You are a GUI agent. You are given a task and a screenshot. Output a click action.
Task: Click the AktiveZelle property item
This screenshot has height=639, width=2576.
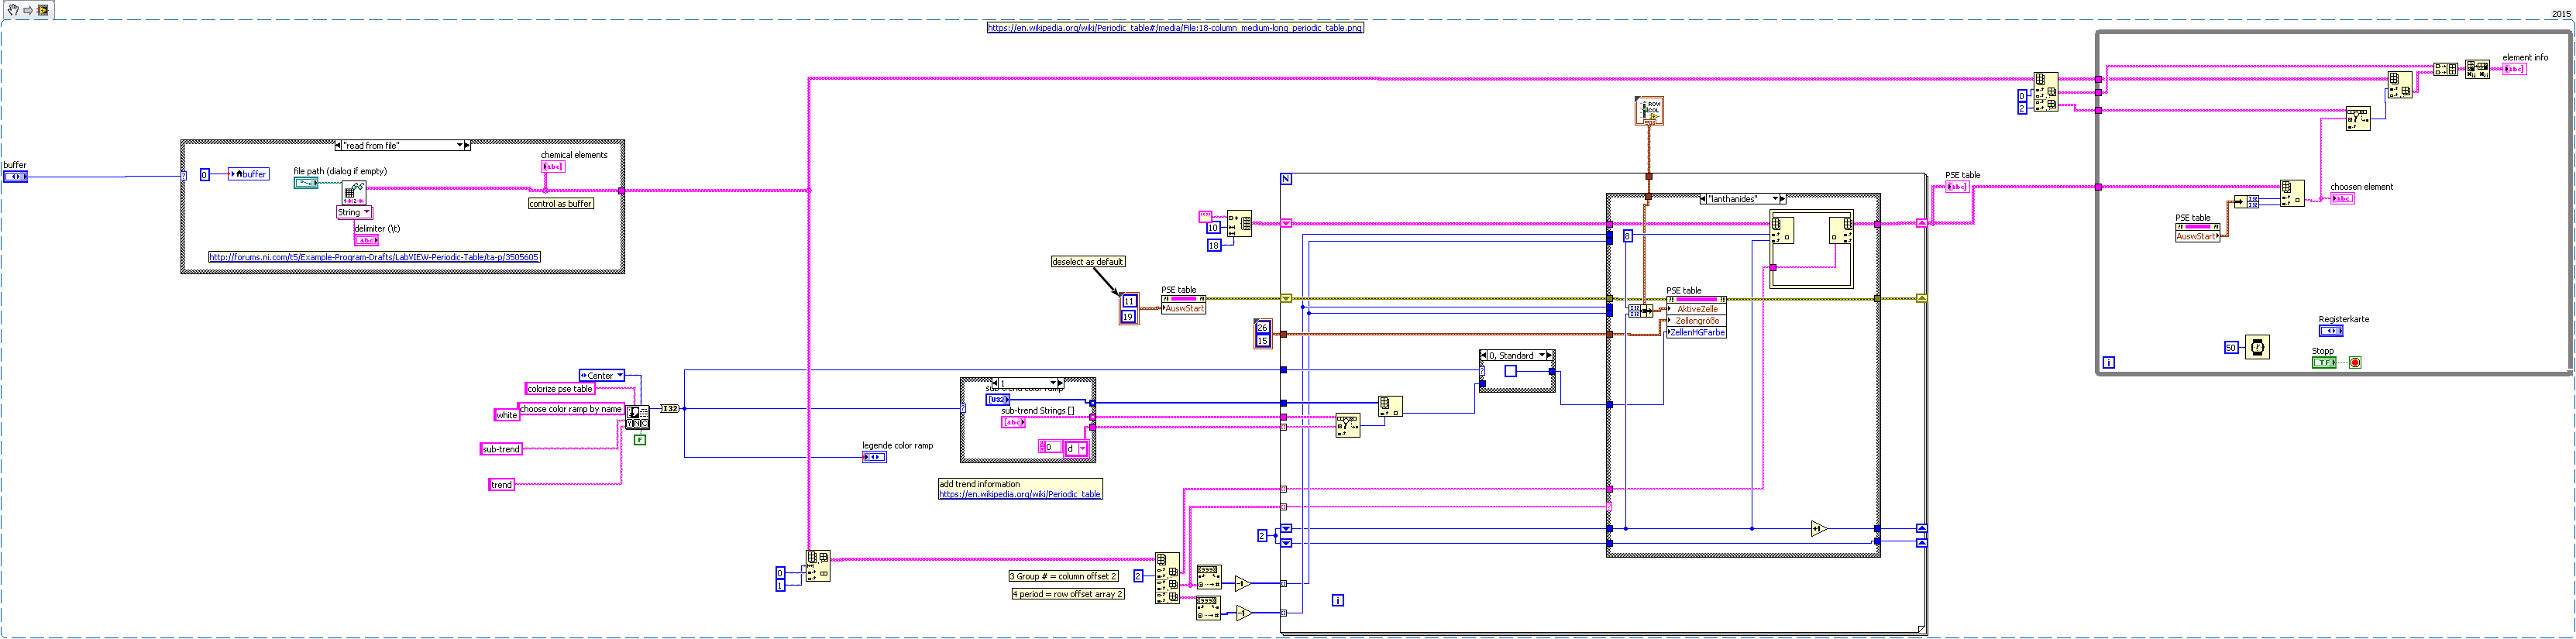coord(1697,309)
